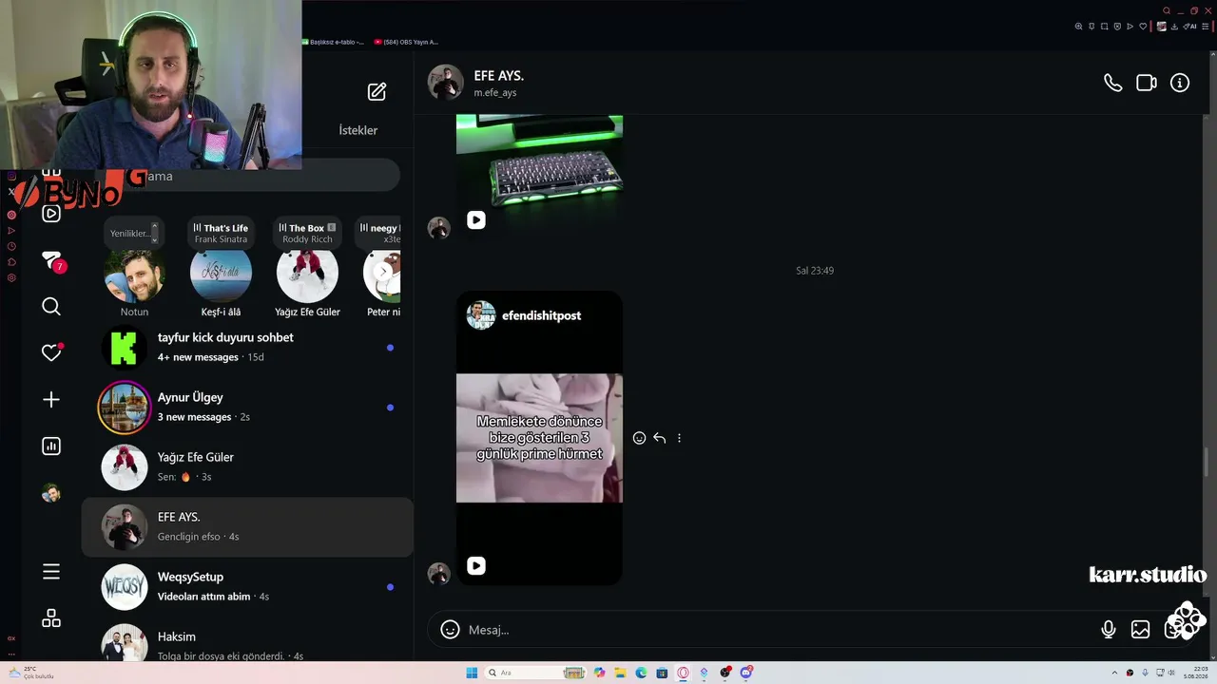Open Search in Instagram sidebar

point(51,306)
